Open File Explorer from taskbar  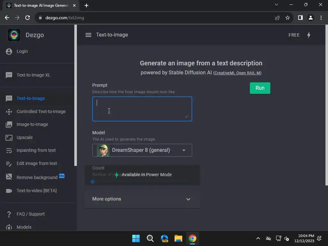coord(178,238)
